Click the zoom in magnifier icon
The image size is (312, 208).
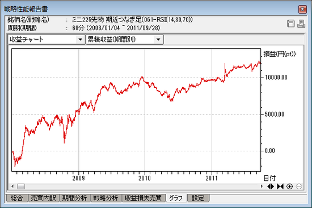click(x=289, y=186)
